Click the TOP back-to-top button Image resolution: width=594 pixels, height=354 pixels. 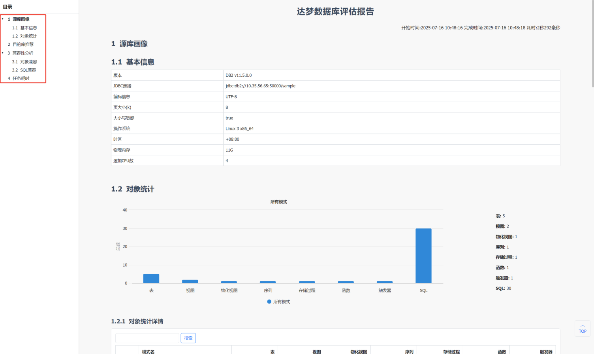click(x=583, y=329)
